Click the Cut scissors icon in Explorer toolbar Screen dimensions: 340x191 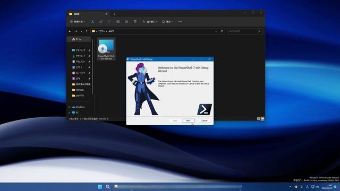click(x=92, y=22)
